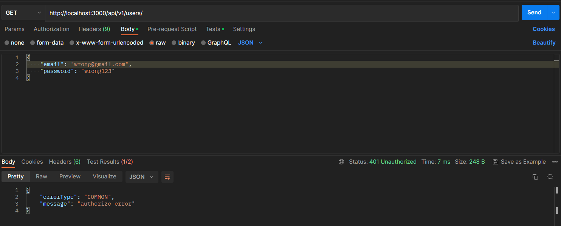
Task: Open the Tests tab
Action: (x=213, y=29)
